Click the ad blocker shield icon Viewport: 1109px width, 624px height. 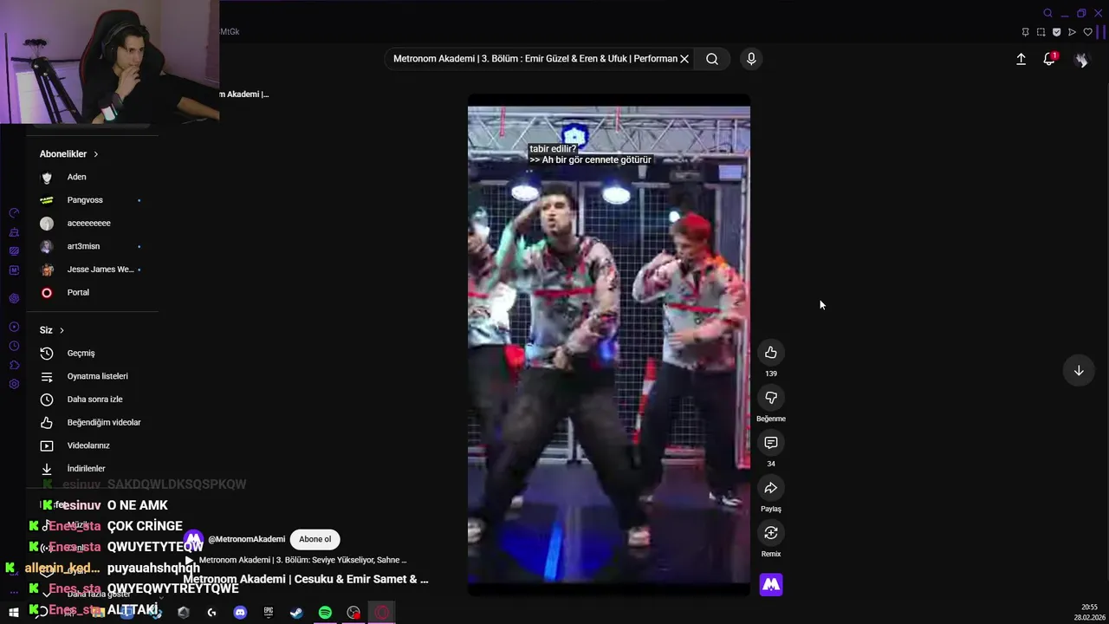(x=1056, y=32)
